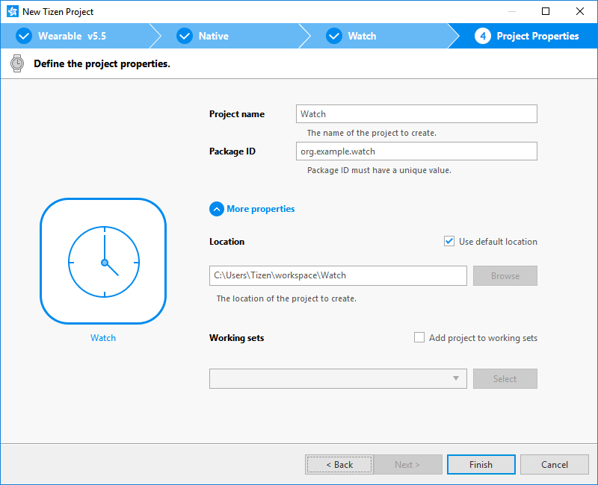Jump to the Watch wizard step
Viewport: 598px width, 485px height.
pyautogui.click(x=362, y=36)
